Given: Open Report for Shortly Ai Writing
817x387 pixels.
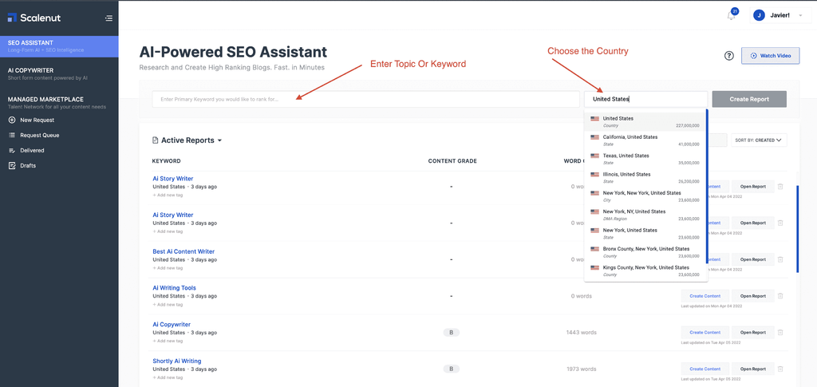Looking at the screenshot, I should click(x=753, y=369).
